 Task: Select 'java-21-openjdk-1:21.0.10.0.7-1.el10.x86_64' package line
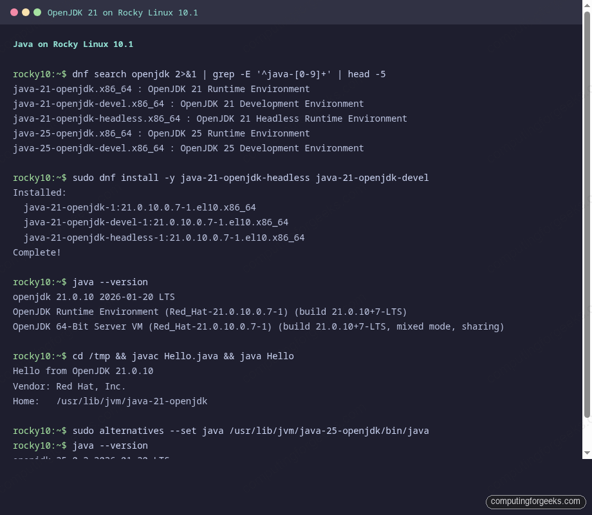tap(140, 207)
